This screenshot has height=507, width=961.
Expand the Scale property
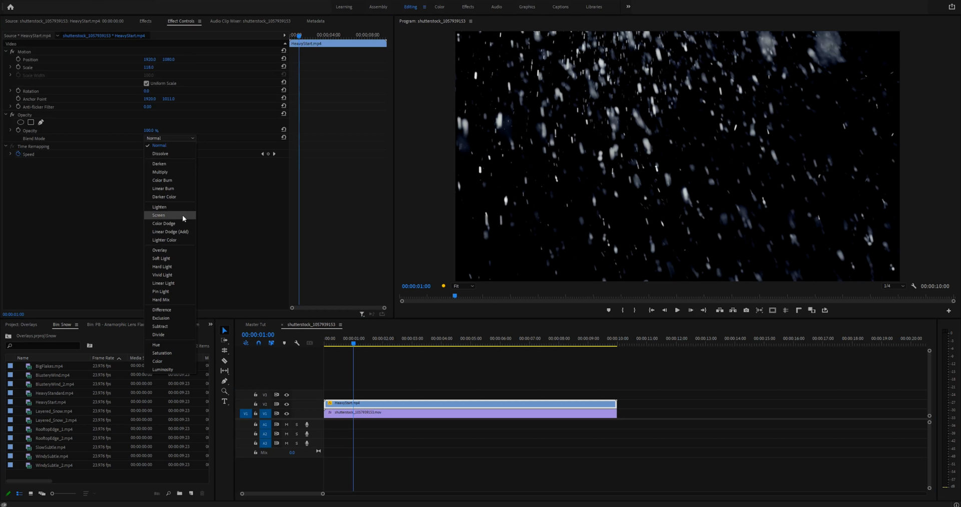pyautogui.click(x=10, y=67)
